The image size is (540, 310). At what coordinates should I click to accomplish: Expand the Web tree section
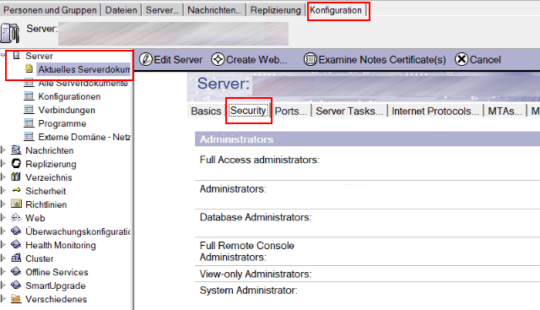click(x=3, y=218)
